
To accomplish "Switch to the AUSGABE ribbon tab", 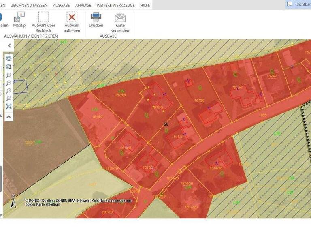I will [x=61, y=6].
